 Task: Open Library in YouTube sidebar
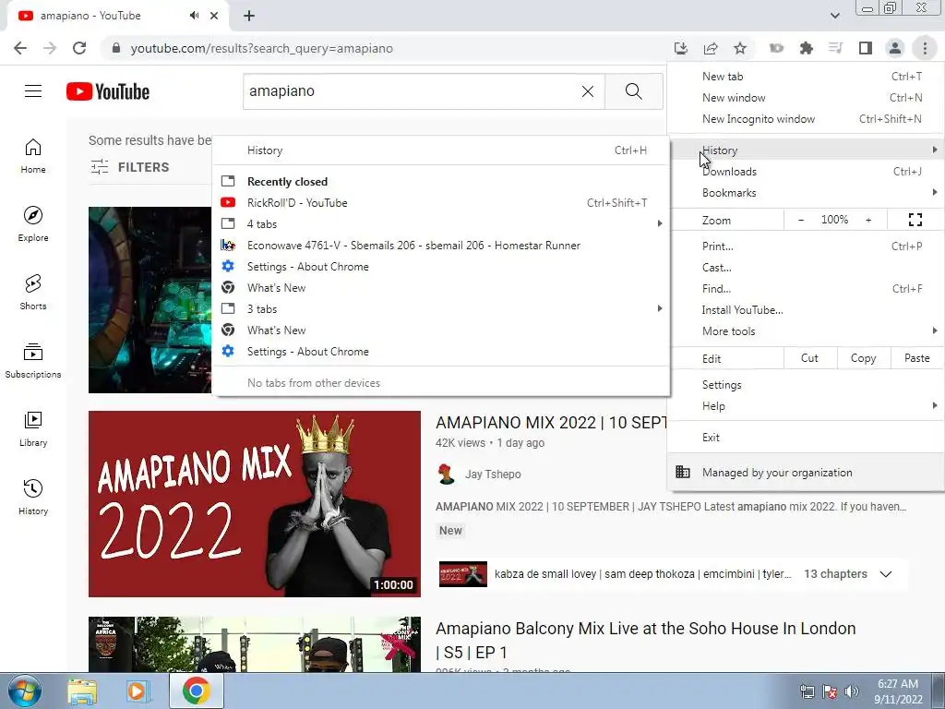coord(33,428)
